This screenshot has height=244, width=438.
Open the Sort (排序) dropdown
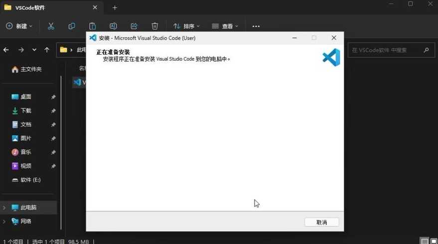(x=186, y=26)
